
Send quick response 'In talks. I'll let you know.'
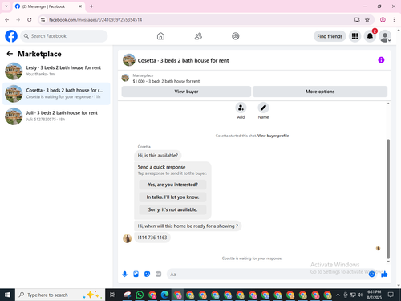[172, 197]
